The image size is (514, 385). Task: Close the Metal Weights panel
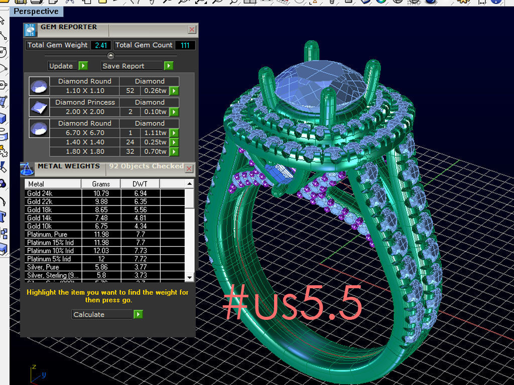click(x=189, y=168)
